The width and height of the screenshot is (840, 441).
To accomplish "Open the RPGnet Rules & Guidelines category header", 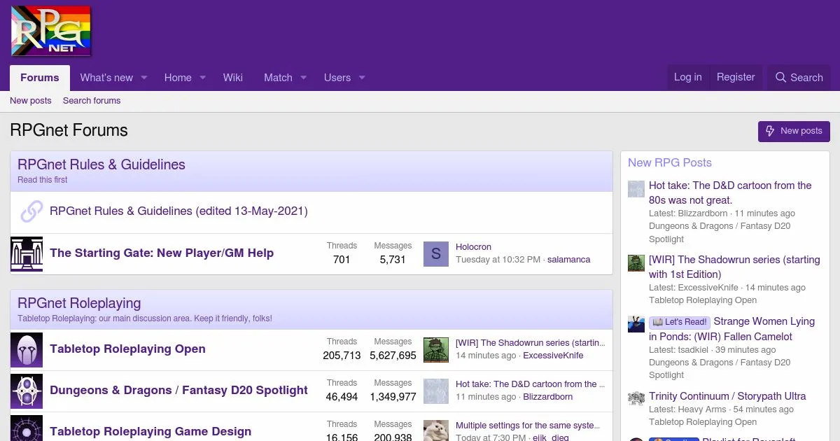I will [x=101, y=164].
